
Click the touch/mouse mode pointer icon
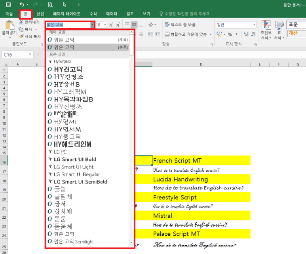point(65,4)
